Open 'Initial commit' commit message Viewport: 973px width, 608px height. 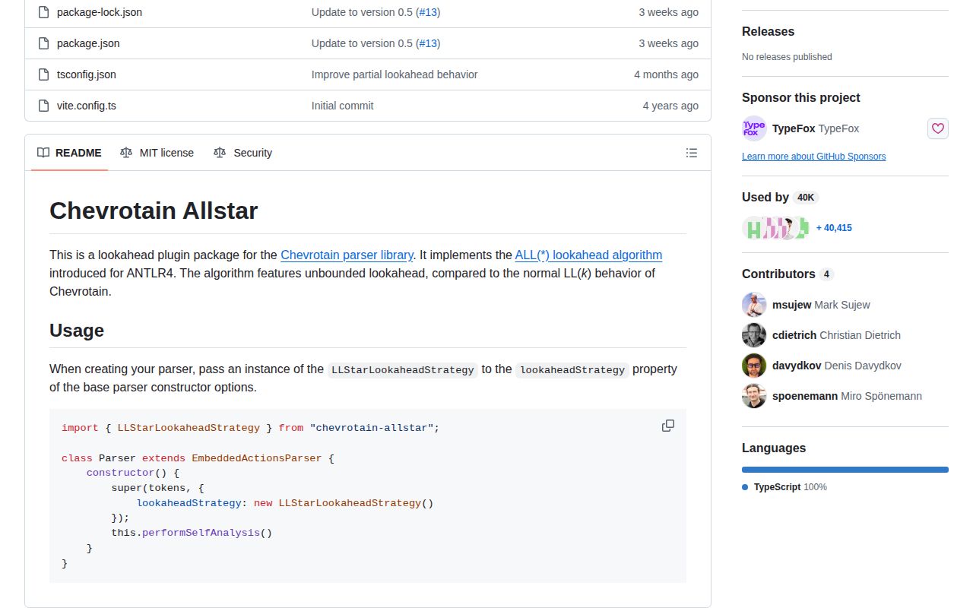coord(343,106)
